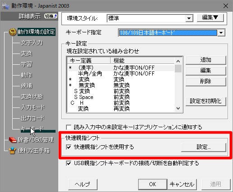Screen dimensions: 233x192
Task: Close the 動作環境 window
Action: pos(226,6)
